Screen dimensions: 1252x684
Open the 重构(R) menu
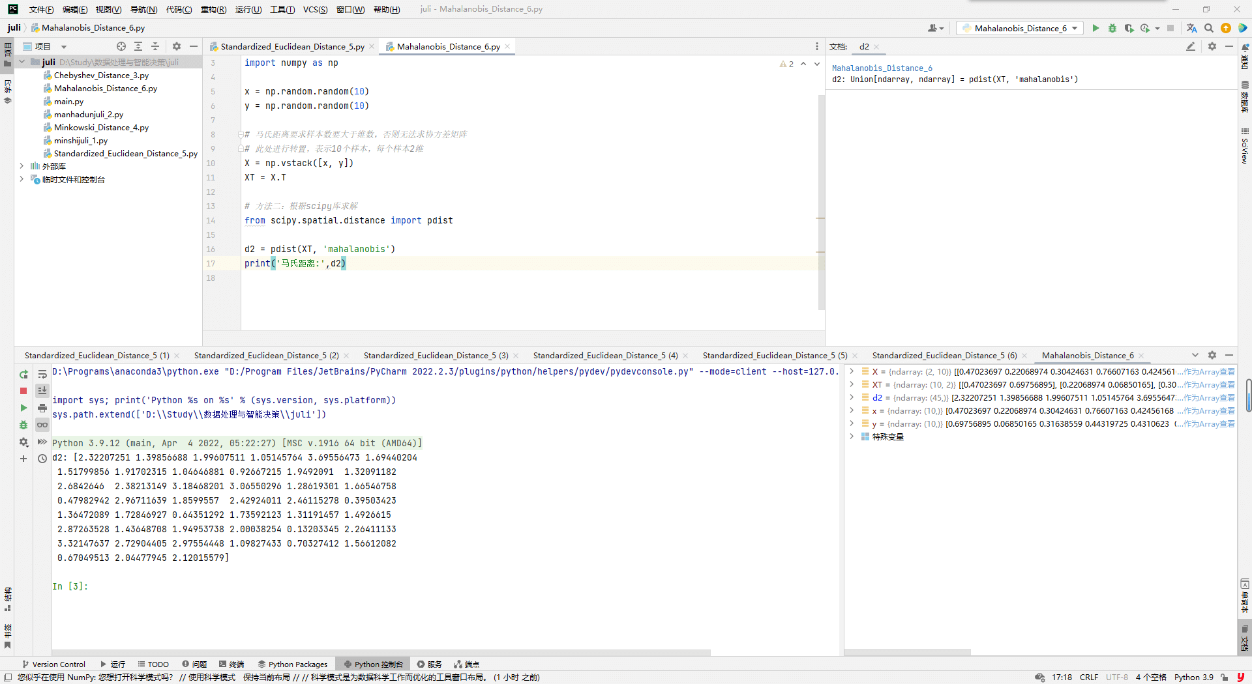[213, 9]
